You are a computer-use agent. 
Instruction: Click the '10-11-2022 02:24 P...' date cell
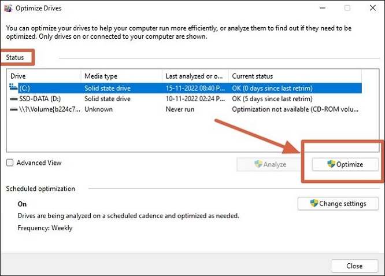[195, 99]
